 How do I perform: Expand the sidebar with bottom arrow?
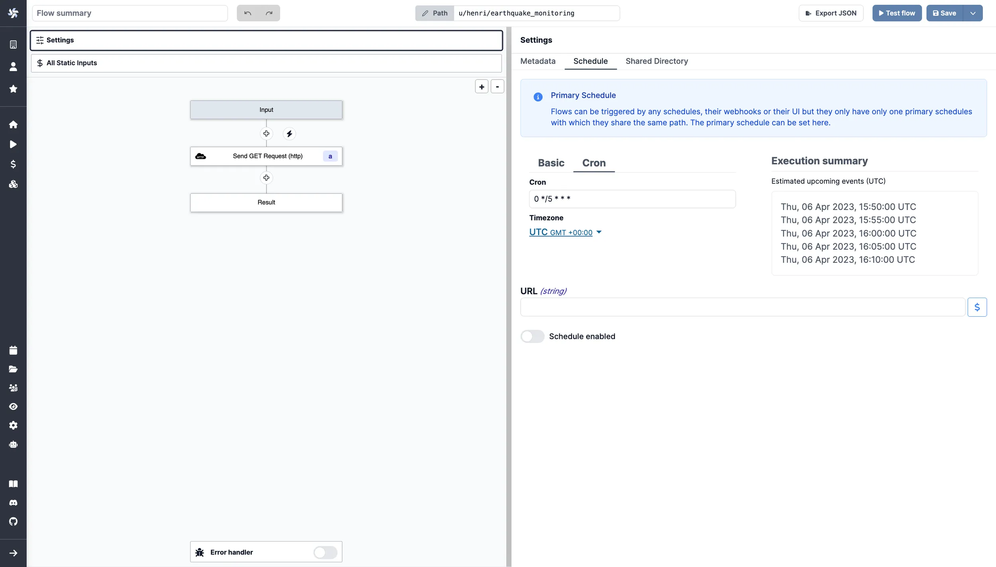point(13,553)
